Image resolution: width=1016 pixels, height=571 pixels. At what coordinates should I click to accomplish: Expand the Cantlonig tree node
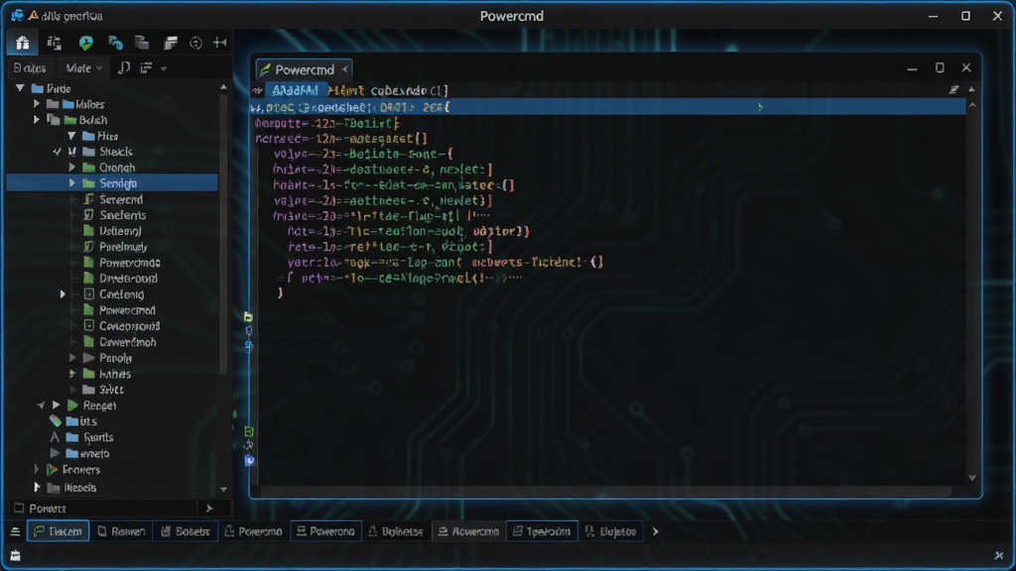click(x=63, y=293)
